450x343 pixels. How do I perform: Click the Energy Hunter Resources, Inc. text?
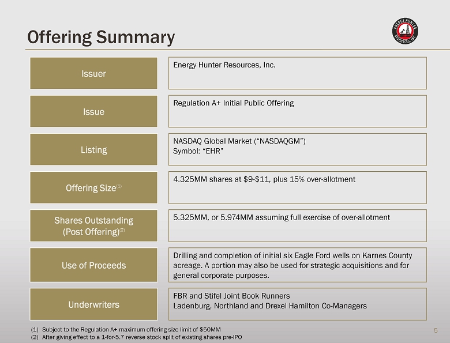224,65
